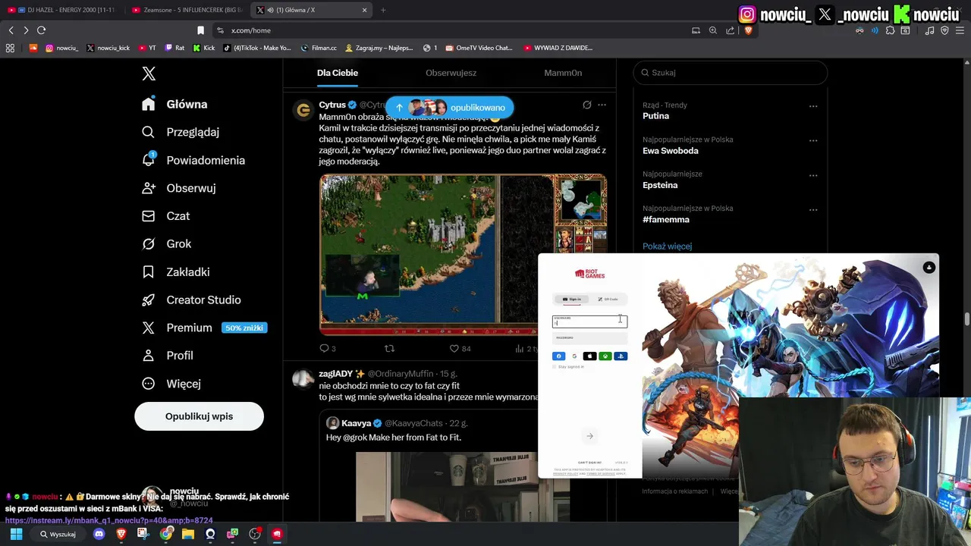The height and width of the screenshot is (546, 971).
Task: Click Pokaż więcej under trends
Action: point(667,246)
